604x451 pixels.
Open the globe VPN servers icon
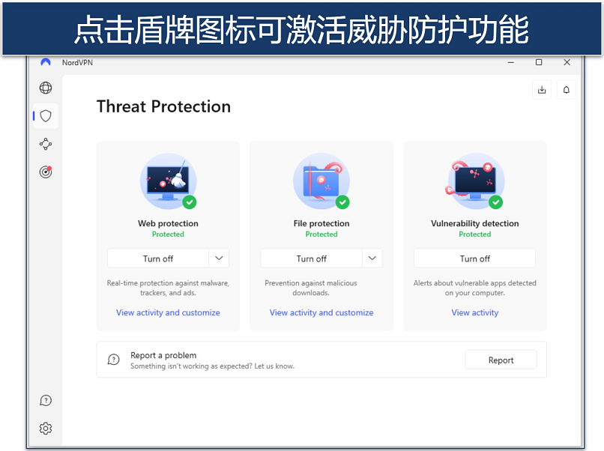46,88
